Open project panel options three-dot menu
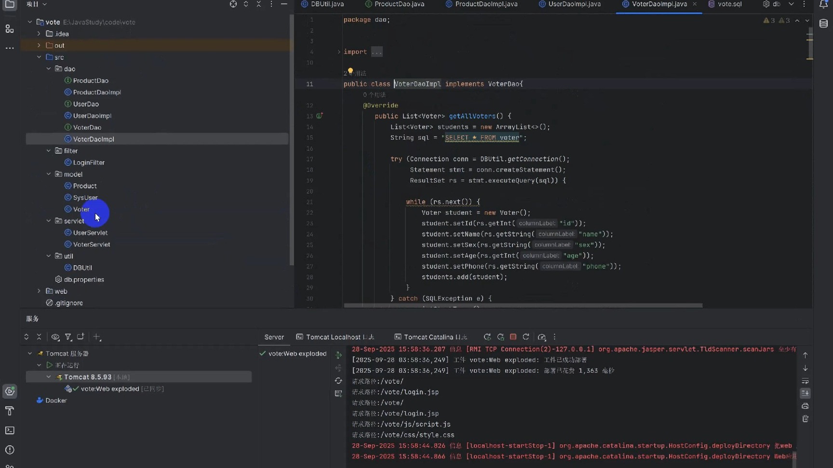The width and height of the screenshot is (833, 468). (271, 4)
